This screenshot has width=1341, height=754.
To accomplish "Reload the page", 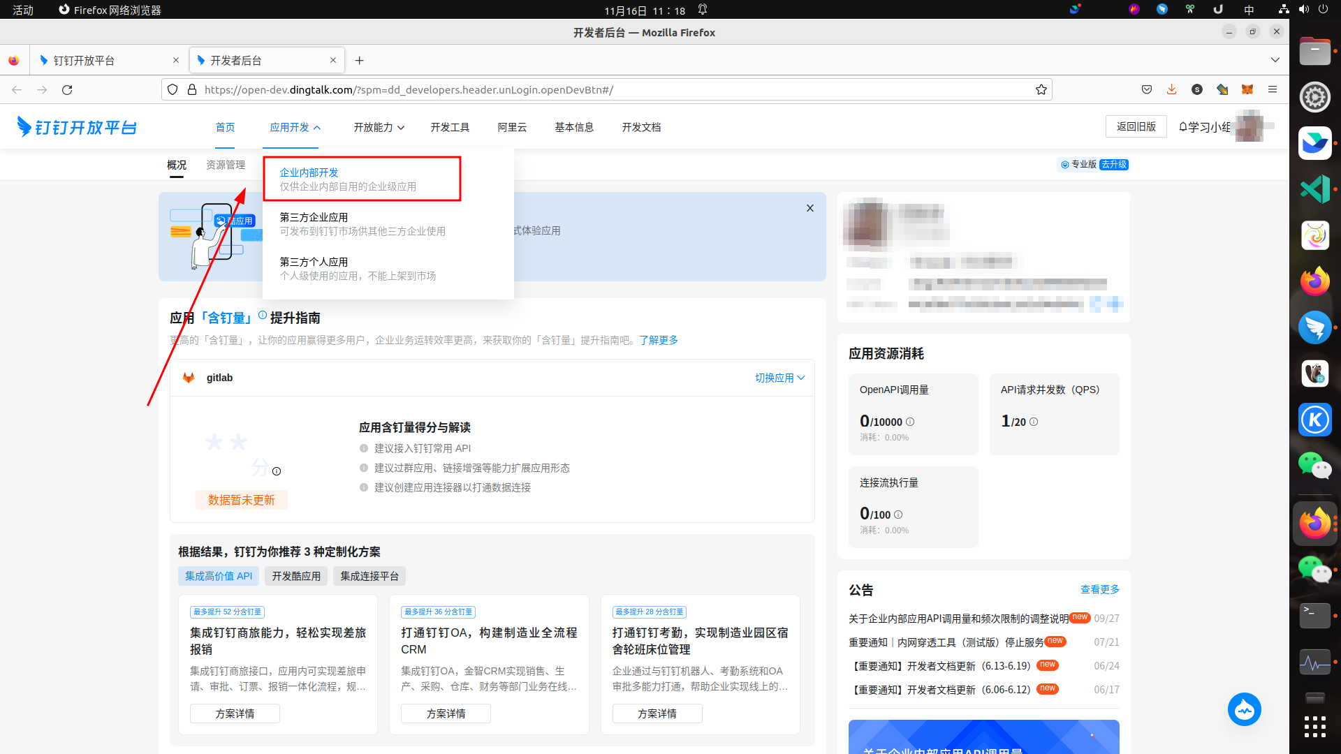I will pyautogui.click(x=67, y=89).
